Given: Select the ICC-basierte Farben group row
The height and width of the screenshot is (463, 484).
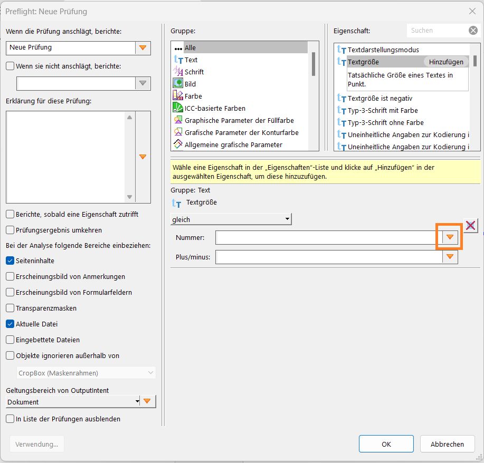Looking at the screenshot, I should (x=239, y=108).
